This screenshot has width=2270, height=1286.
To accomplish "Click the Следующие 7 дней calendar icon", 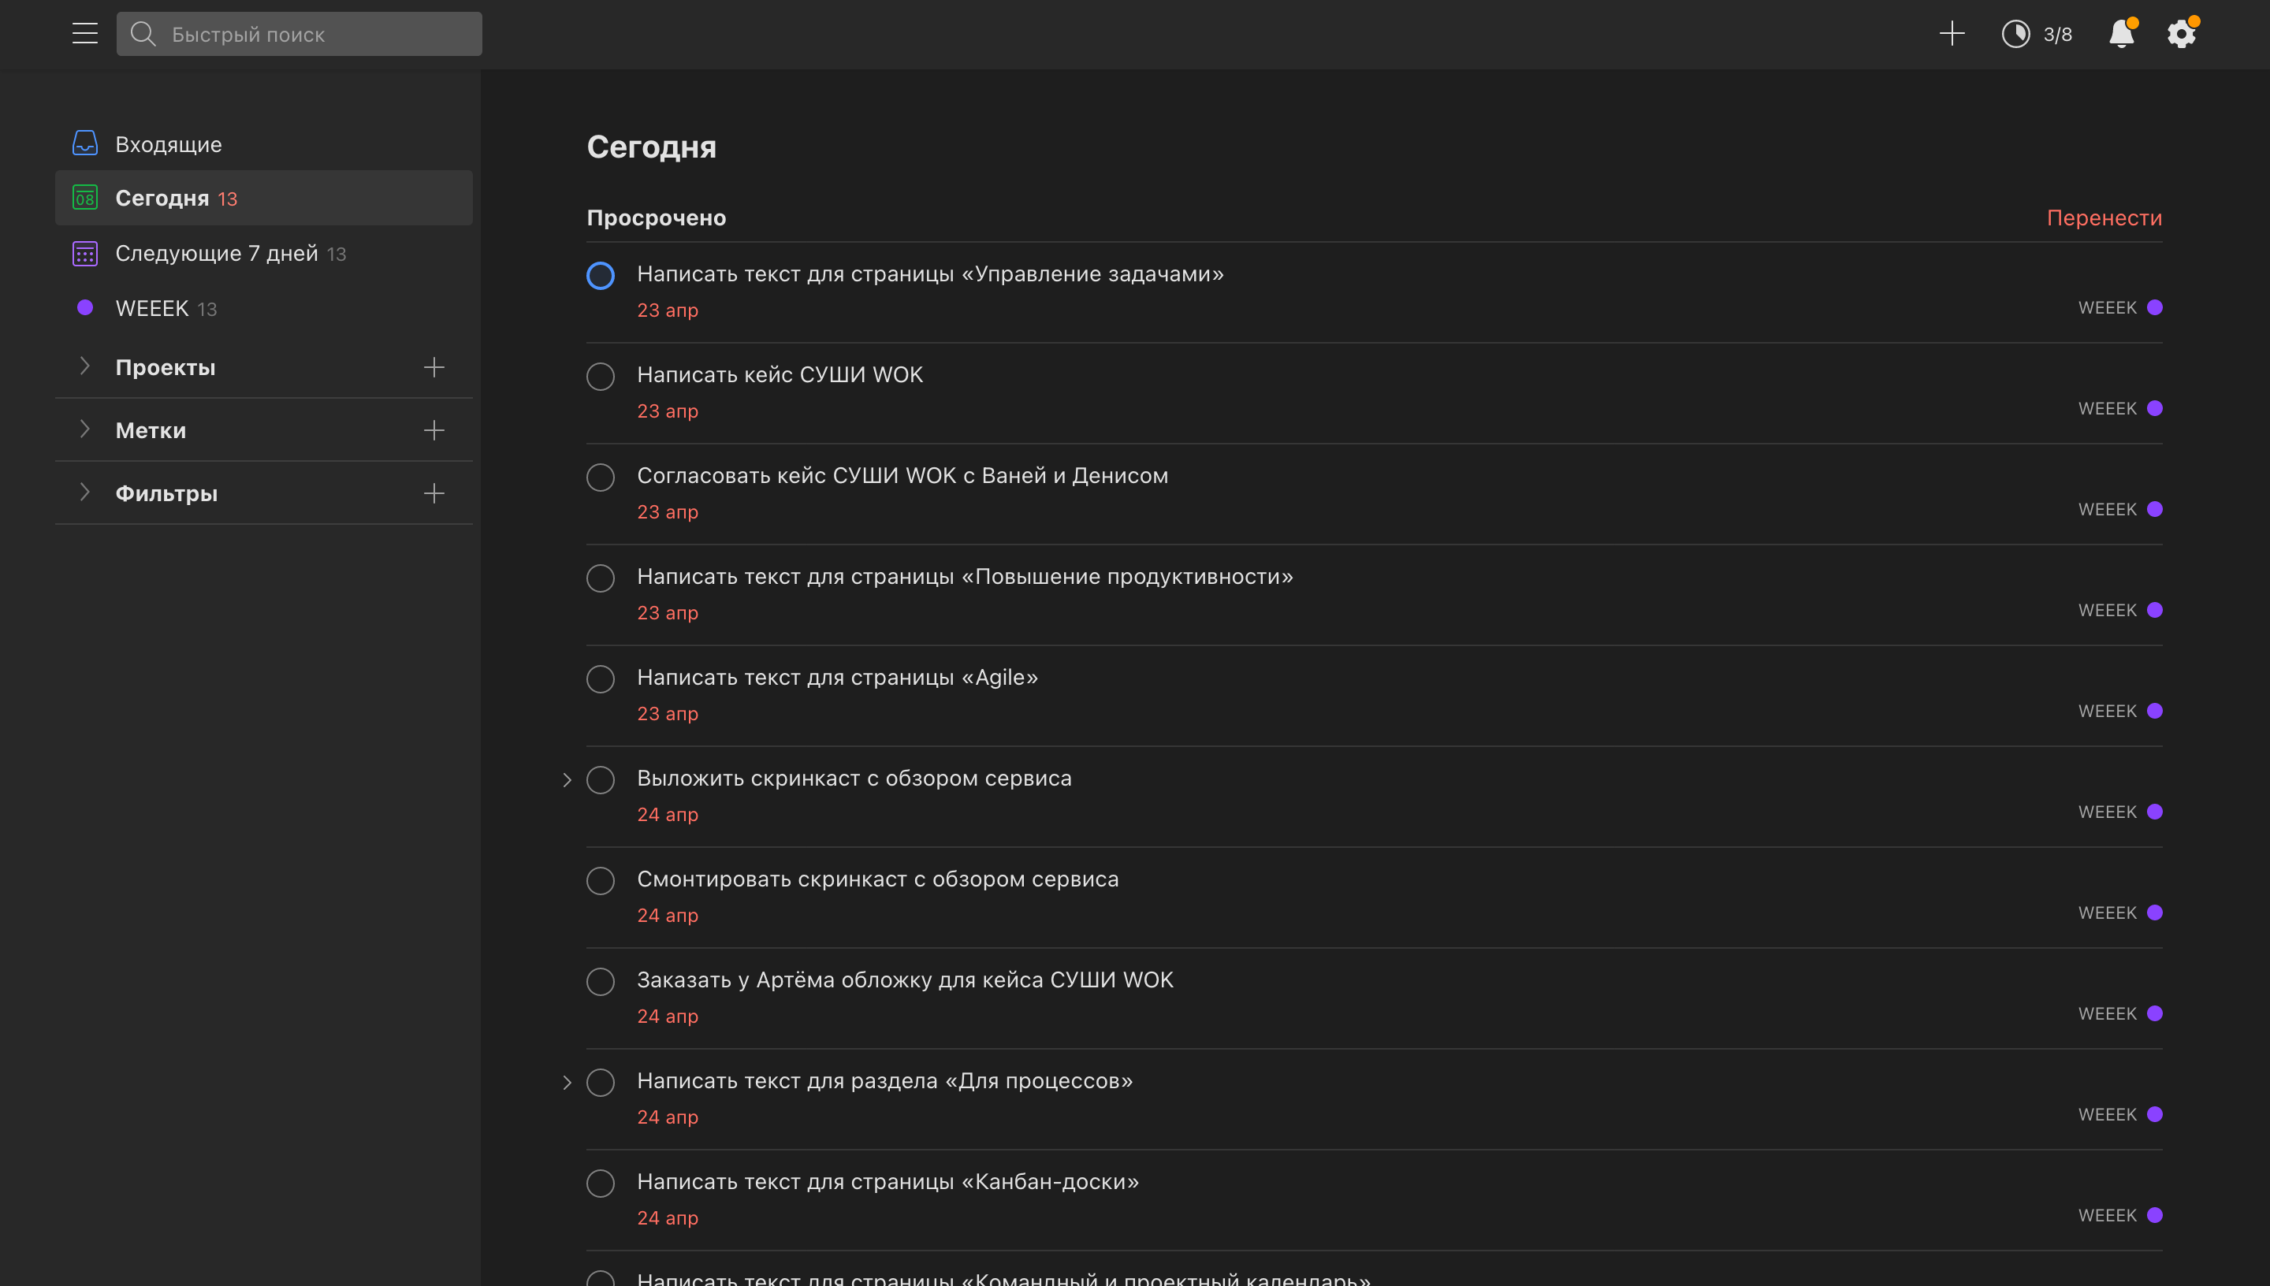I will [x=85, y=254].
